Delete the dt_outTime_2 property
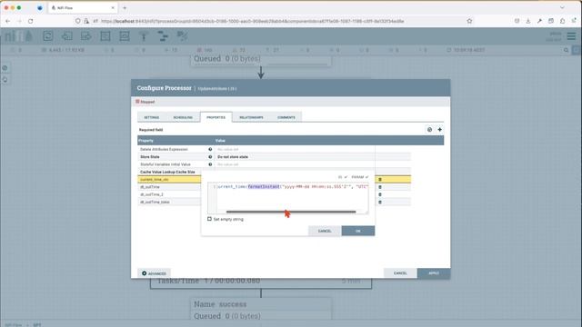The image size is (582, 327). point(380,194)
